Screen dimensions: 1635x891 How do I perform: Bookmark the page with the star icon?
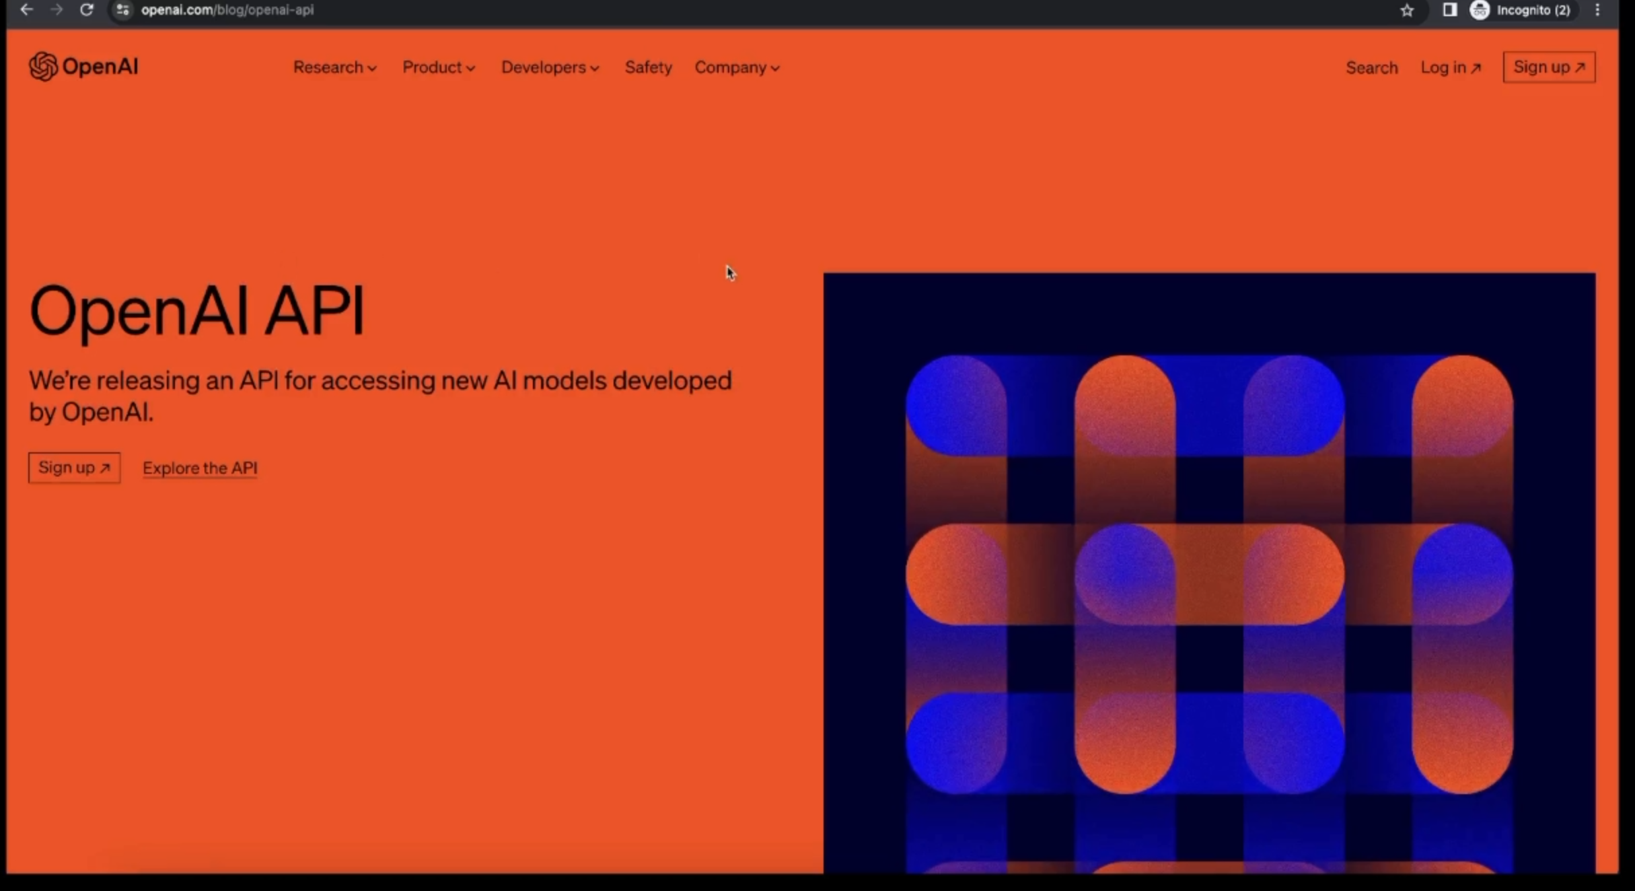pos(1407,10)
